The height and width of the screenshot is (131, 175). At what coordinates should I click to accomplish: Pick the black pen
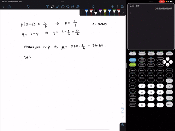96,12
